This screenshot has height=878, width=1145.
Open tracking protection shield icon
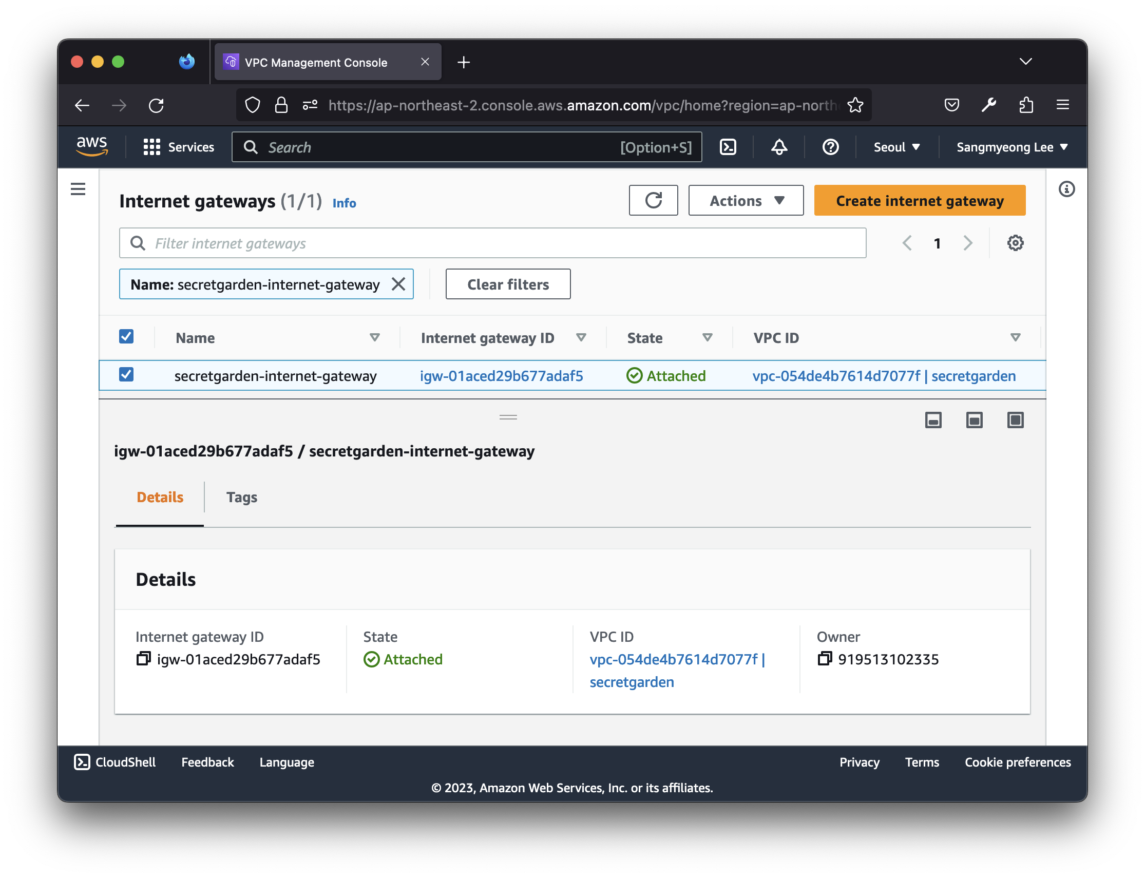pyautogui.click(x=253, y=106)
